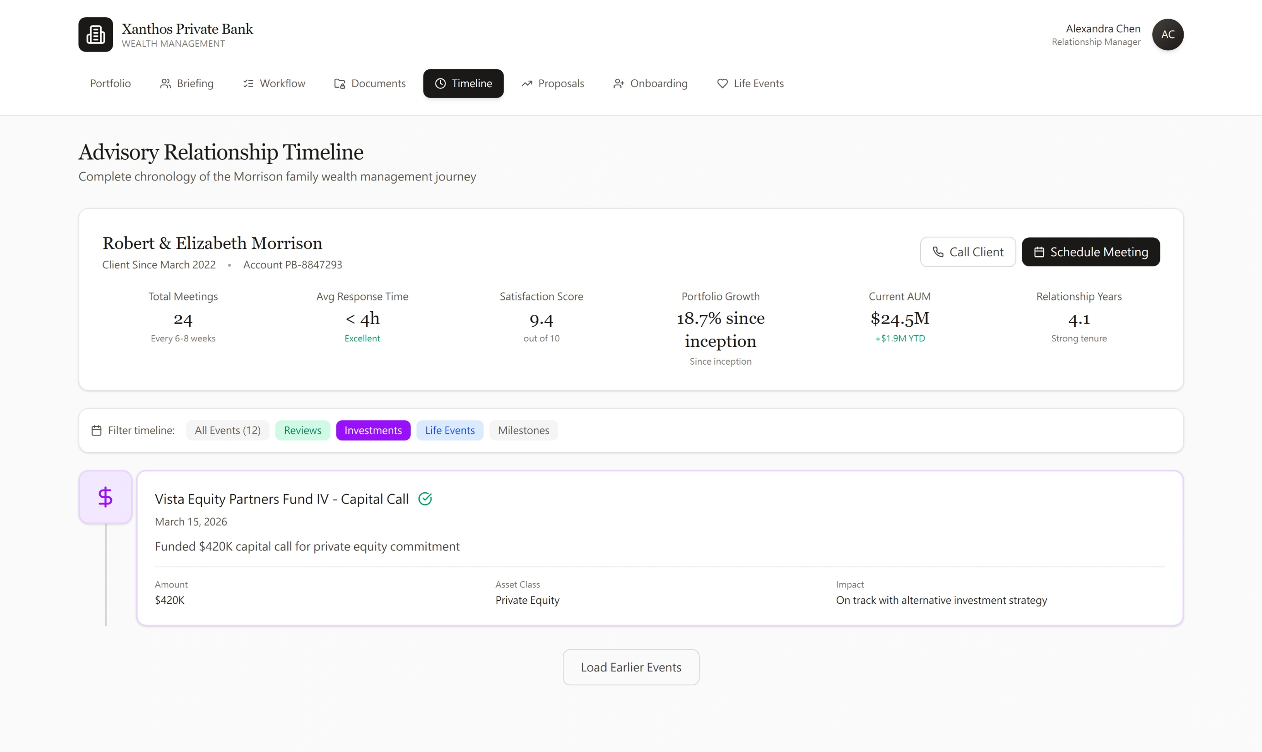
Task: Click the Onboarding person-plus icon
Action: tap(618, 83)
